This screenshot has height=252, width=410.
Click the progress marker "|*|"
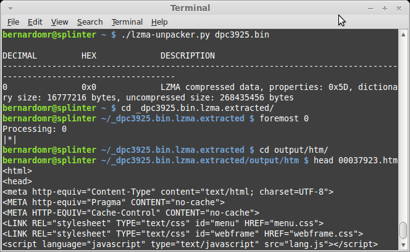click(x=10, y=140)
